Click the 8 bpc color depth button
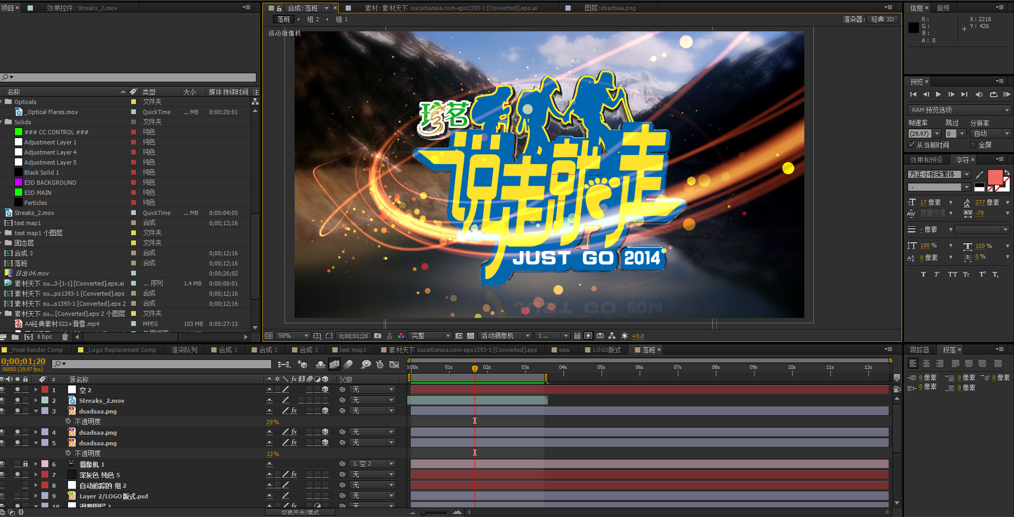1014x517 pixels. [x=44, y=337]
